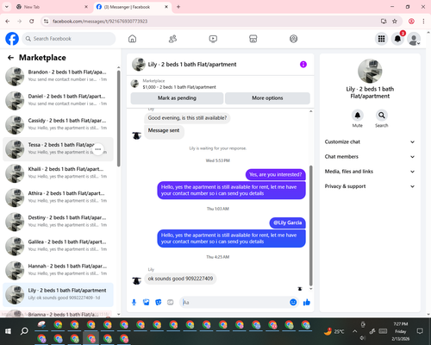View site information icon in address bar

pyautogui.click(x=46, y=22)
